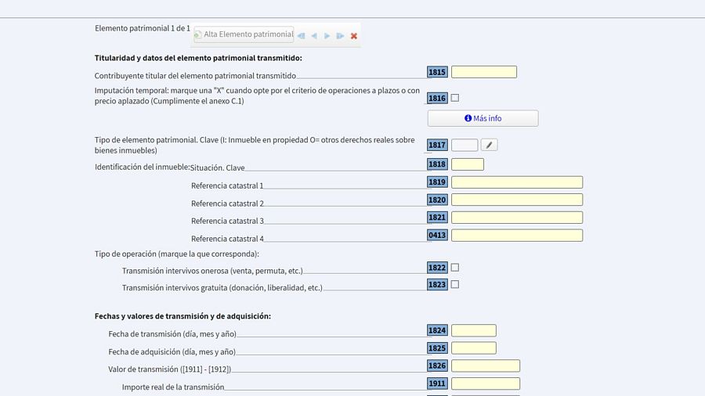Delete element with red X icon
The image size is (705, 396).
[354, 36]
